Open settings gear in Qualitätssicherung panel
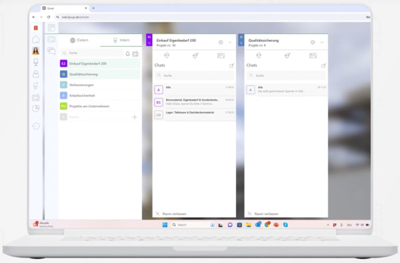400x263 pixels. pos(313,43)
